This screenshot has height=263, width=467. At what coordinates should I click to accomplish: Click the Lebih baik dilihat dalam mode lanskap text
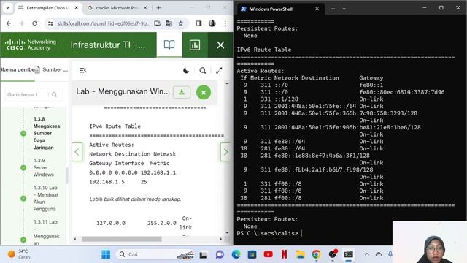[135, 199]
